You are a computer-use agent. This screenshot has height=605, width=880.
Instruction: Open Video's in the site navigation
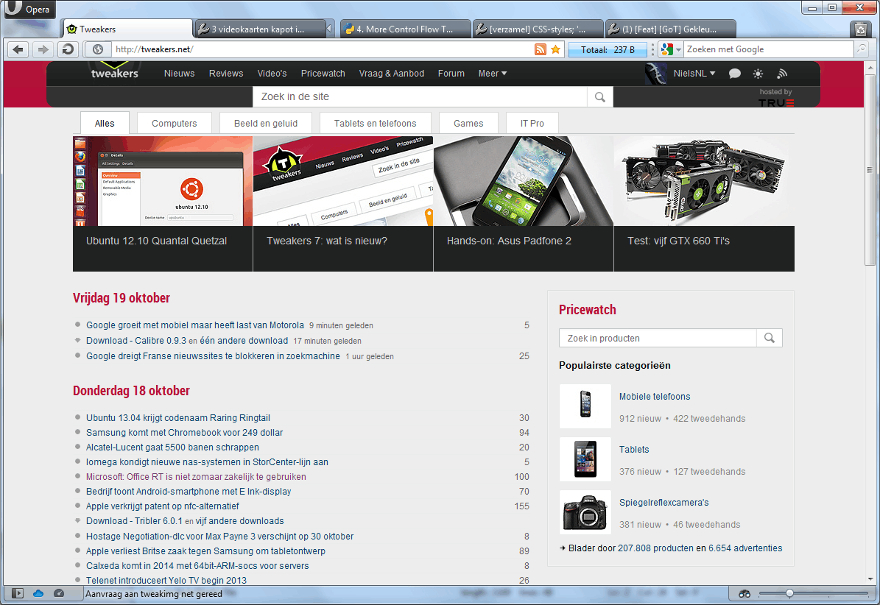tap(272, 74)
